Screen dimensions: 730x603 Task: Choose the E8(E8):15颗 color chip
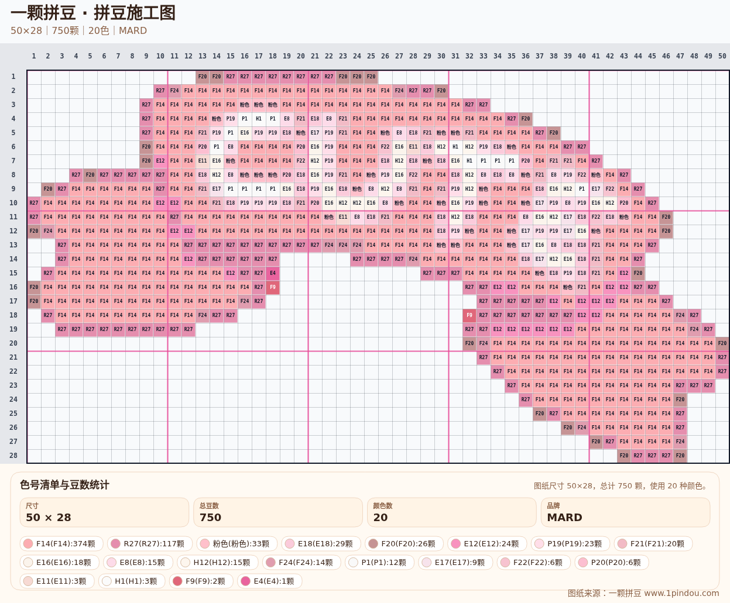[138, 563]
